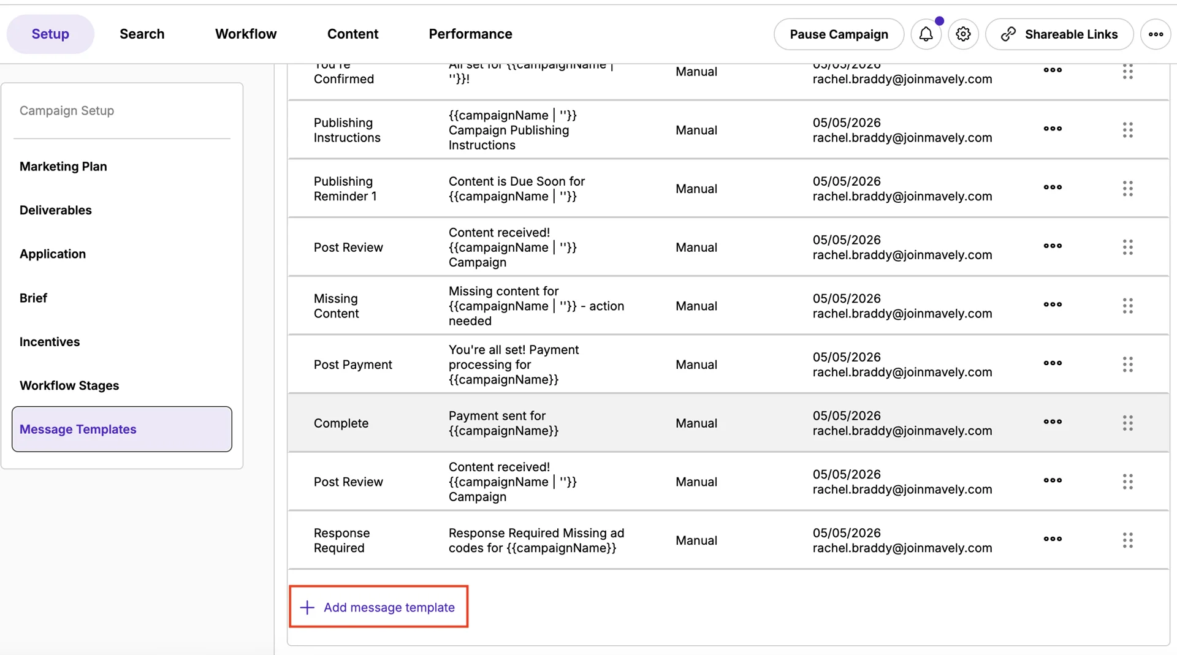Open the Workflow tab
Viewport: 1177px width, 655px height.
click(x=246, y=34)
